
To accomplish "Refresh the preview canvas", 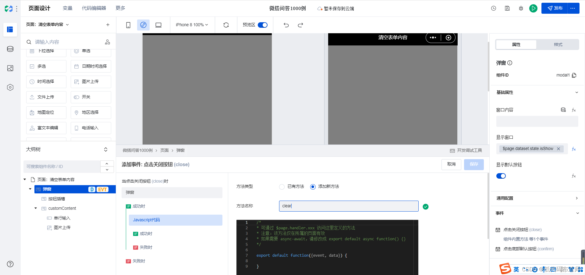I will (x=226, y=25).
